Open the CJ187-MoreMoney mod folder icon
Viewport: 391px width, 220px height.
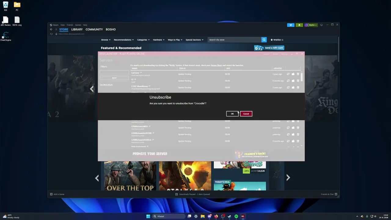[293, 87]
